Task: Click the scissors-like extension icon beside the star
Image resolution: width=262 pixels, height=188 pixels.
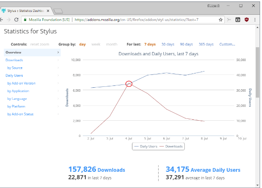Action: [229, 20]
